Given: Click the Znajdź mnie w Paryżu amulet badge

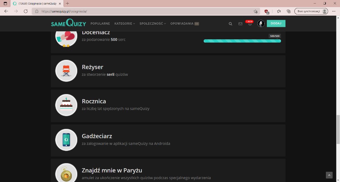Looking at the screenshot, I should coord(66,173).
